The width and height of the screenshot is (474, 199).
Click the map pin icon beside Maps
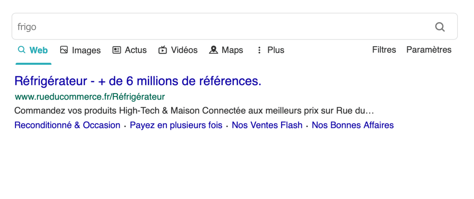pos(214,50)
